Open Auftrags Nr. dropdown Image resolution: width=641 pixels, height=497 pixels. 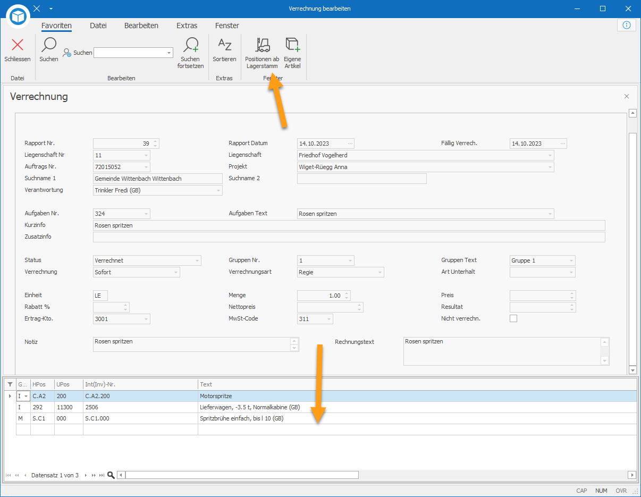tap(146, 167)
